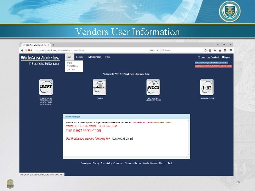This screenshot has width=255, height=191.
Task: Click the browser search field
Action: coord(182,51)
